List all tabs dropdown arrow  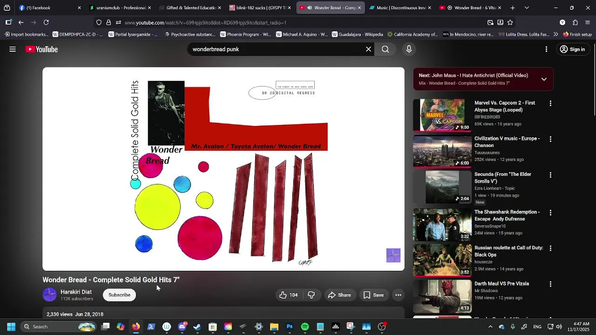tap(527, 8)
